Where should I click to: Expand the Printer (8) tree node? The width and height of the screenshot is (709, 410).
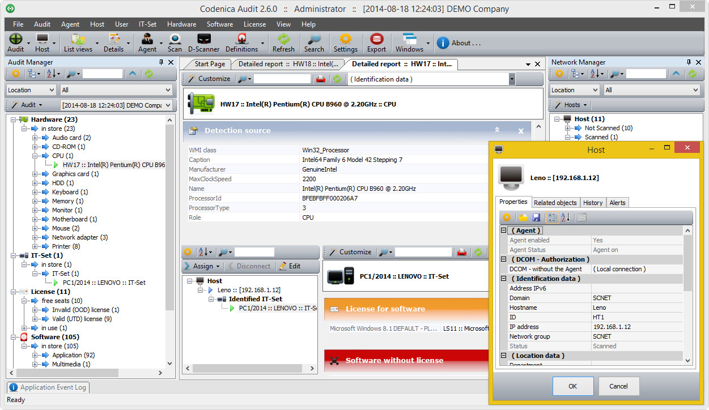(x=35, y=246)
